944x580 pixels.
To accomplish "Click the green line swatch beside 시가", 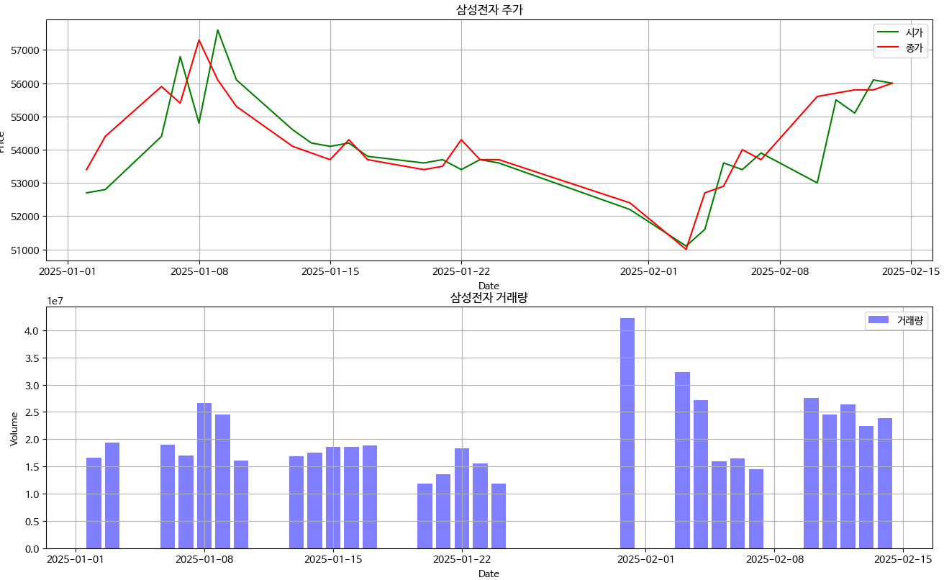I will point(889,33).
